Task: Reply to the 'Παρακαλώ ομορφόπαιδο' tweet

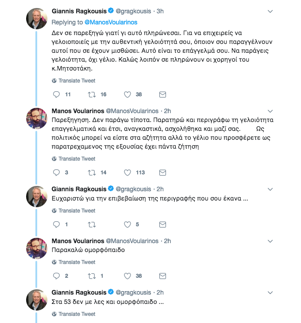Action: pyautogui.click(x=56, y=276)
